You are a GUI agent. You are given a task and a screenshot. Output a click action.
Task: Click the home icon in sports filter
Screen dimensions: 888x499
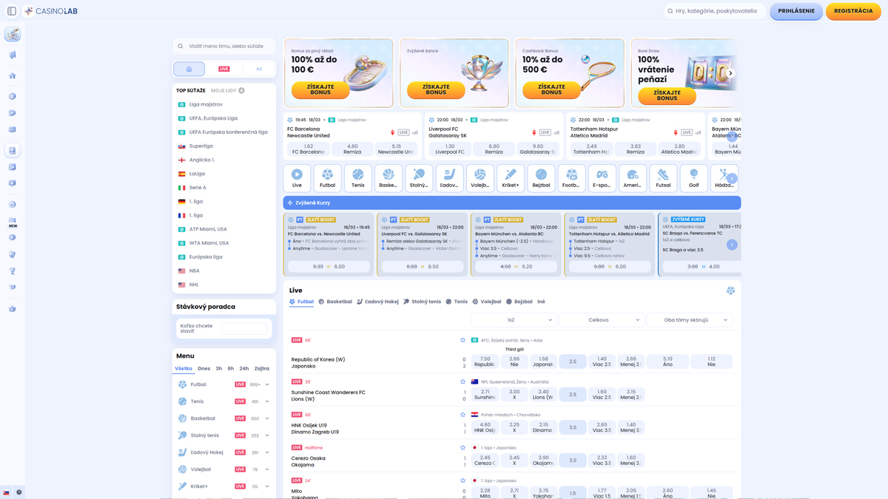189,69
